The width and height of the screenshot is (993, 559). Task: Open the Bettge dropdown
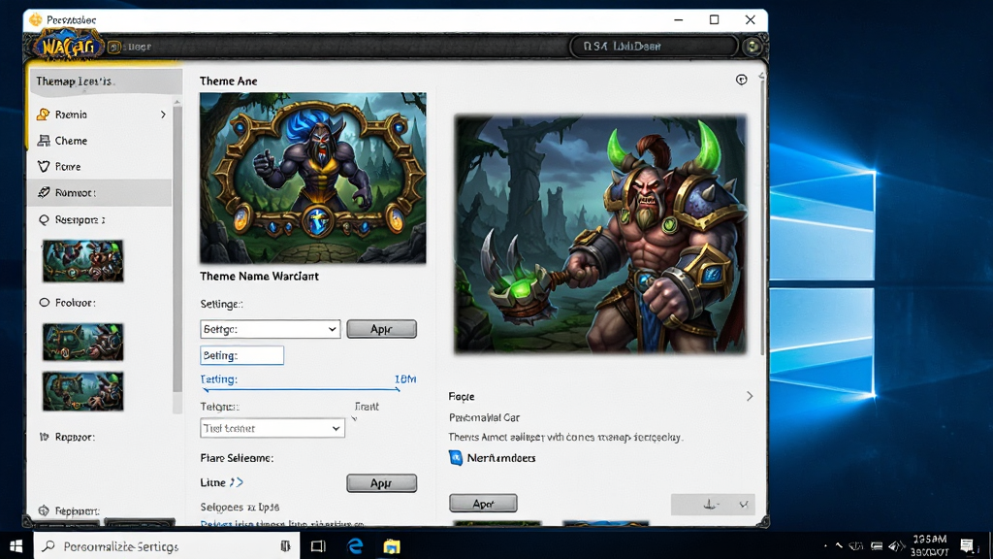[x=271, y=329]
